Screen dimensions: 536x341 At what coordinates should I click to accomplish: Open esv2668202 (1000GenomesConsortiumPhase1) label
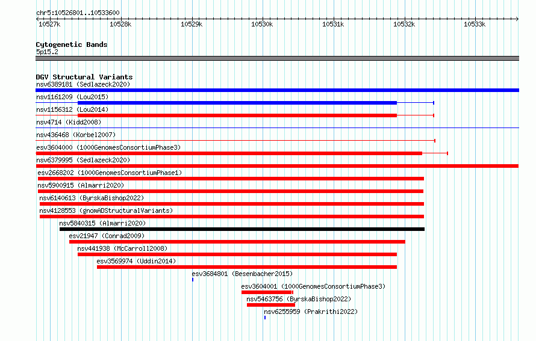click(x=110, y=173)
